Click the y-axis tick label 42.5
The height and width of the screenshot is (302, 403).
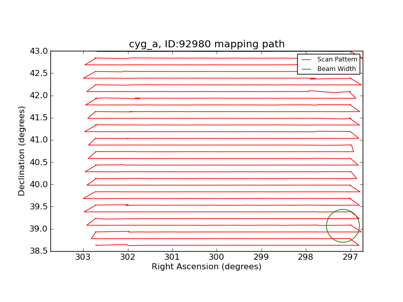pyautogui.click(x=38, y=73)
